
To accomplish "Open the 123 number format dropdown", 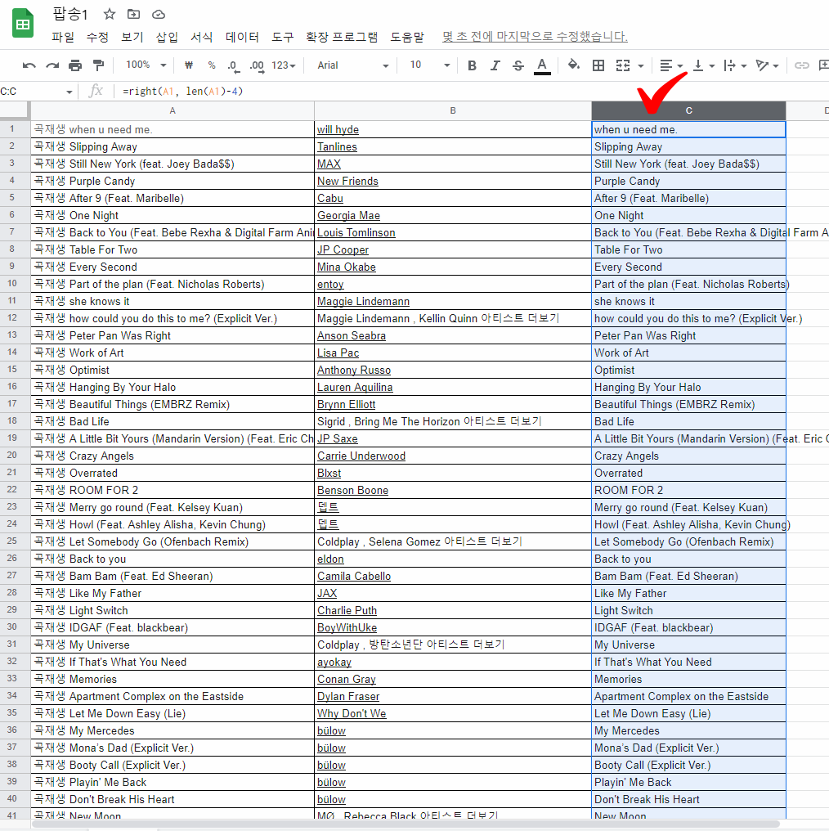I will (x=284, y=65).
